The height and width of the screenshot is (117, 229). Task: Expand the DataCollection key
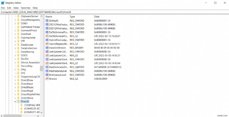[x=15, y=48]
